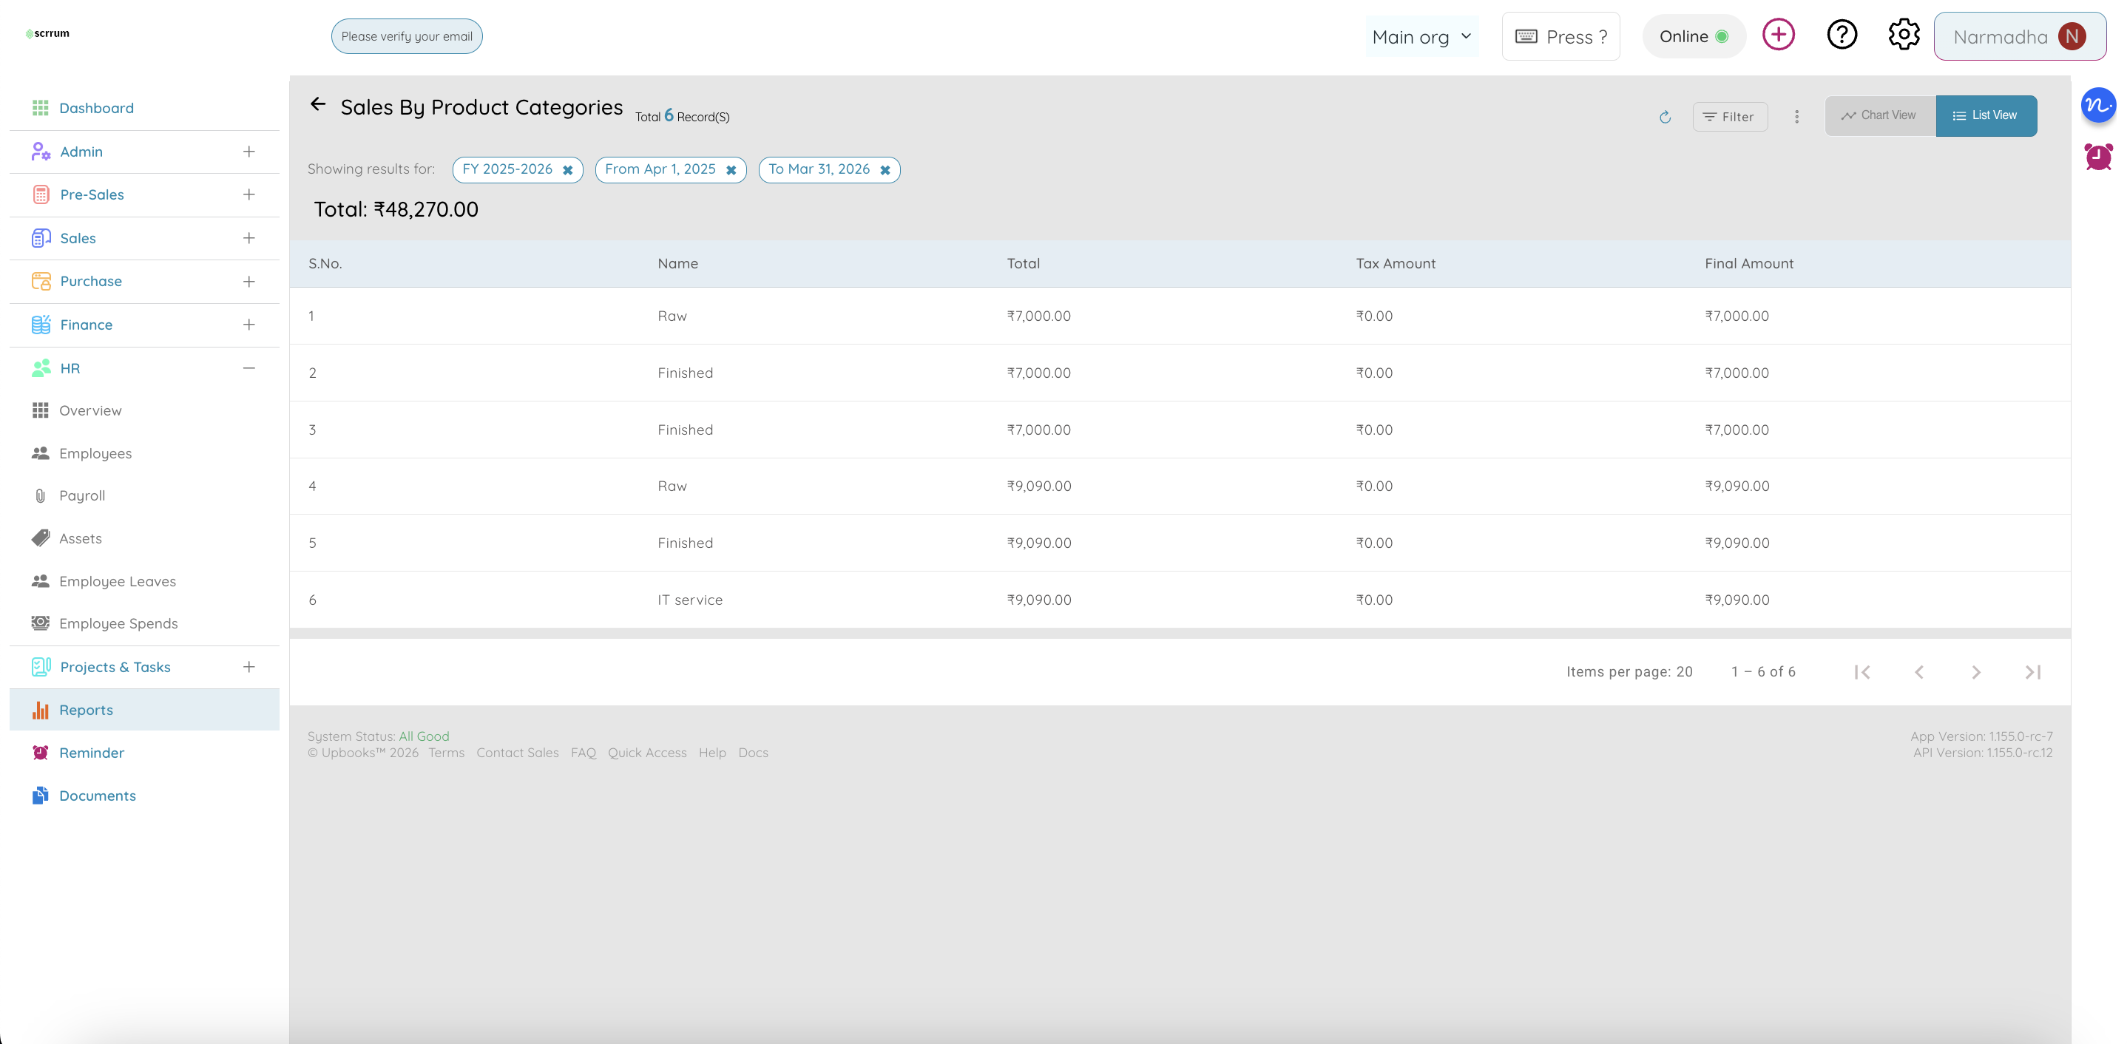This screenshot has height=1044, width=2127.
Task: Remove the FY 2025-2026 filter chip
Action: (568, 170)
